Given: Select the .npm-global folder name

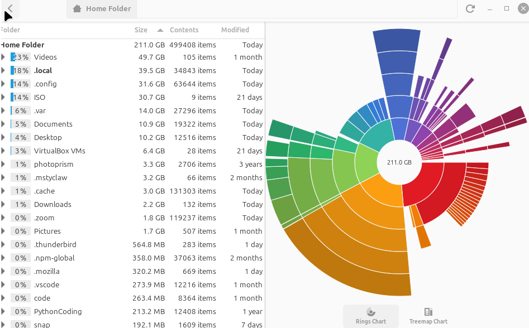Looking at the screenshot, I should [54, 258].
